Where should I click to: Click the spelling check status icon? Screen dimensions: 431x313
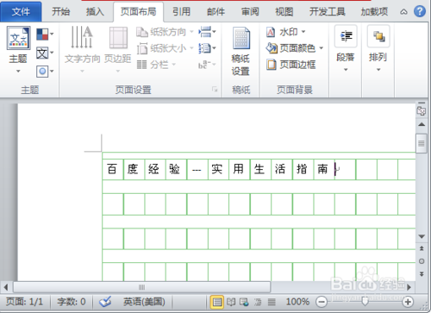click(105, 302)
